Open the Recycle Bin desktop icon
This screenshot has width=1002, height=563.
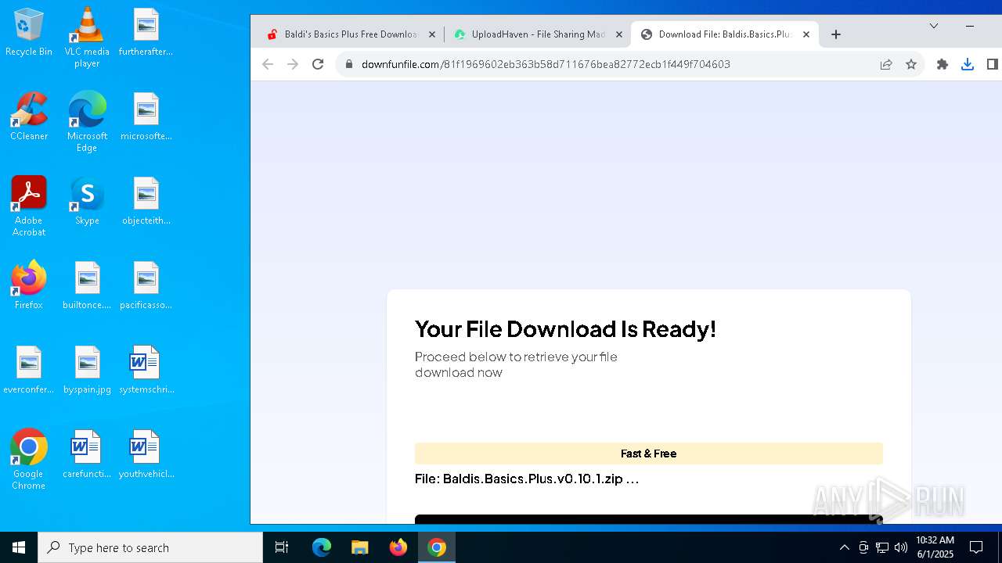click(28, 33)
